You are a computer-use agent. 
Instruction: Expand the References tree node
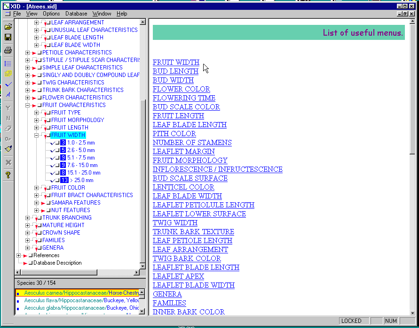click(x=19, y=255)
